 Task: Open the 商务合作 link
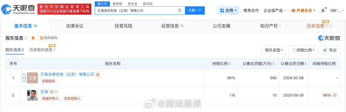point(251,10)
